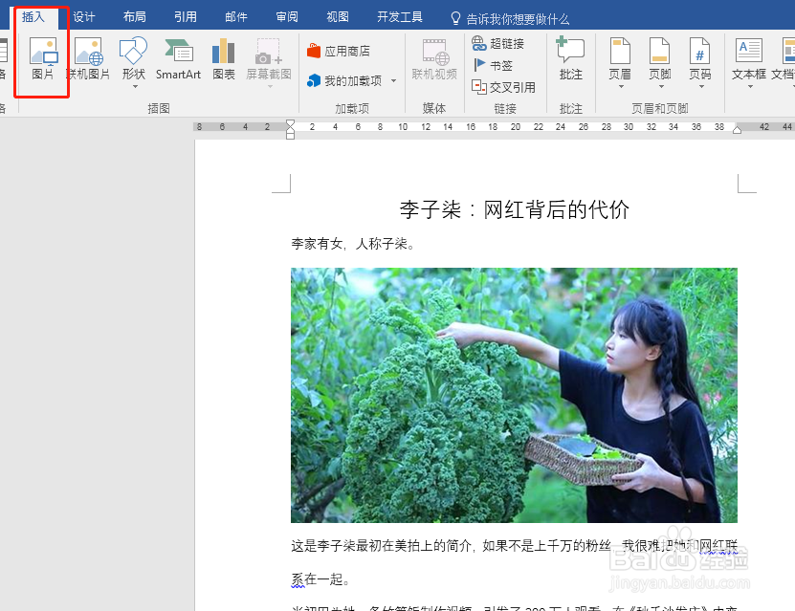
Task: Open the 应用商店 add-in store
Action: 339,52
